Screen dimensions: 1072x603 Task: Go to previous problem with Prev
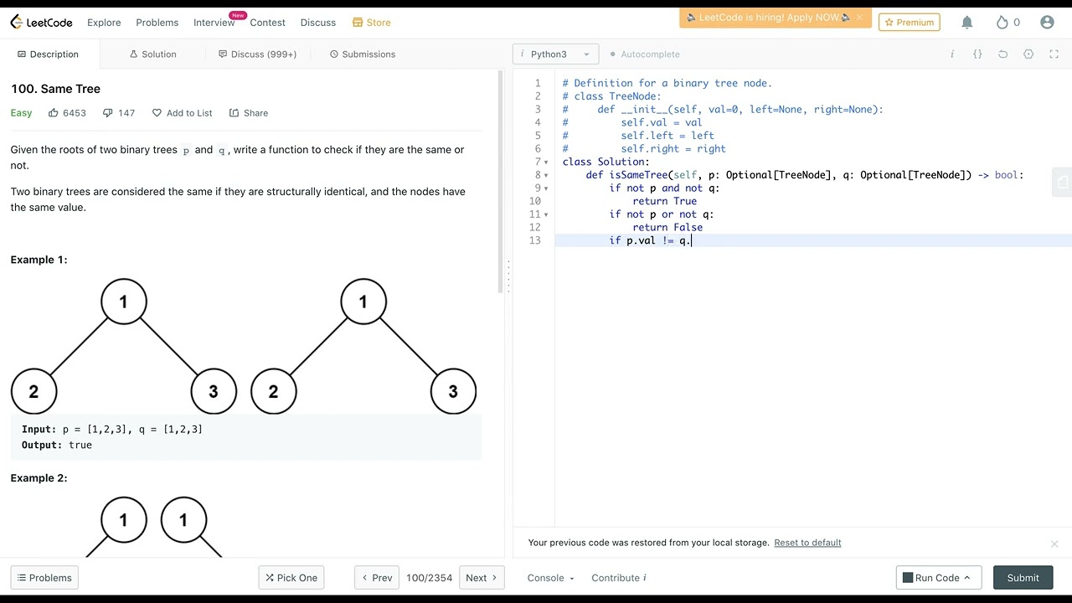point(376,578)
